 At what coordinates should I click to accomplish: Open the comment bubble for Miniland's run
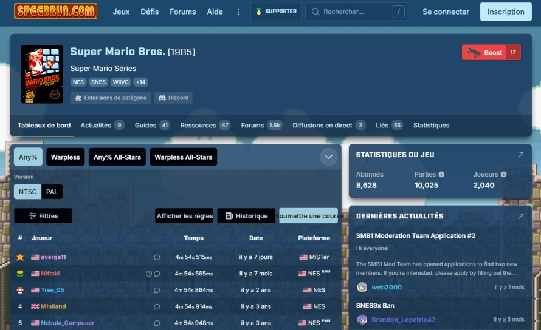click(157, 306)
